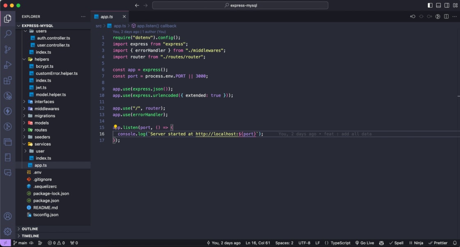Open jwt.ts file

[53, 88]
